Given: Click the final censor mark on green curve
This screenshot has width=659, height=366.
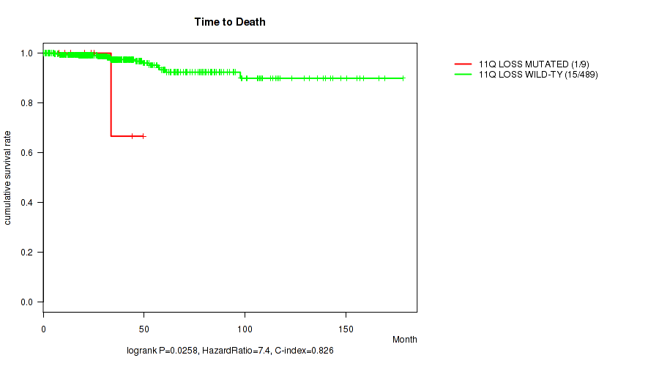Looking at the screenshot, I should click(402, 78).
